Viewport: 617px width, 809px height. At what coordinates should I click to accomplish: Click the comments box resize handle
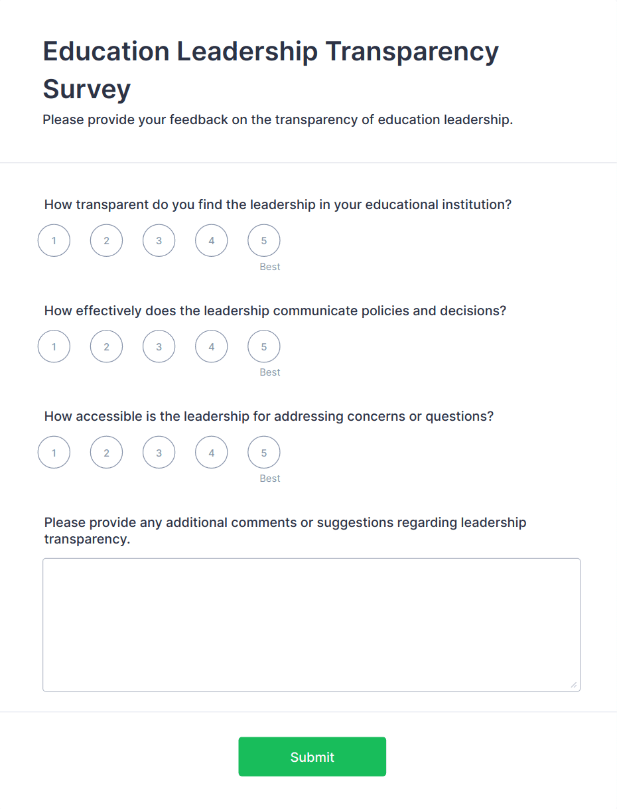click(x=573, y=684)
